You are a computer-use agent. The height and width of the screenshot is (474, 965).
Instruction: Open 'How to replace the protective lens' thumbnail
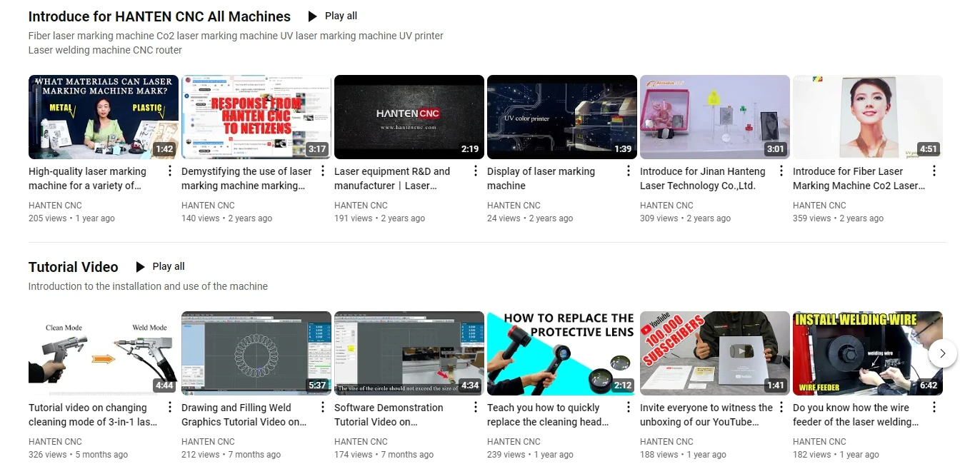[x=562, y=353]
